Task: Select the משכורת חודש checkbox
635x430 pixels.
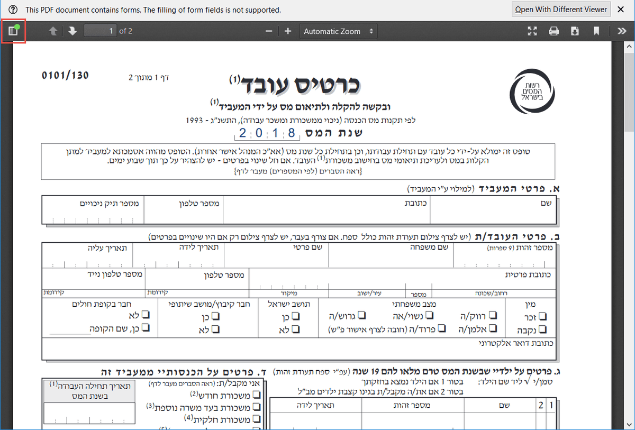Action: point(257,396)
